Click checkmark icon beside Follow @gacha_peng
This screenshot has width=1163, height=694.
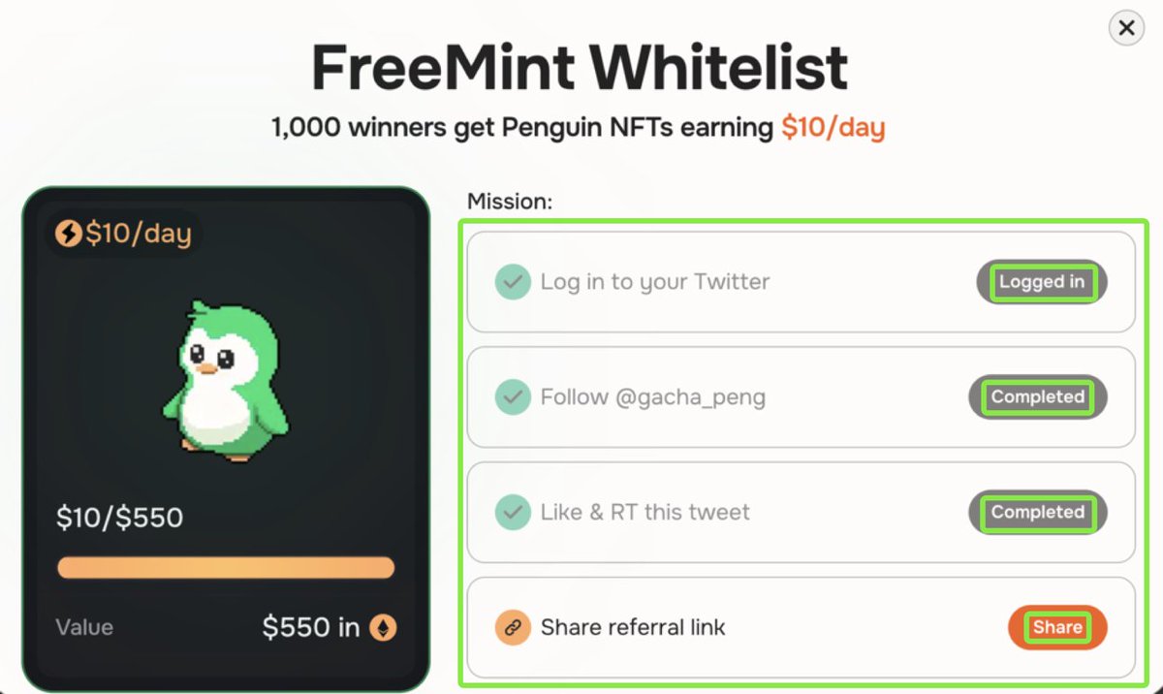click(513, 397)
